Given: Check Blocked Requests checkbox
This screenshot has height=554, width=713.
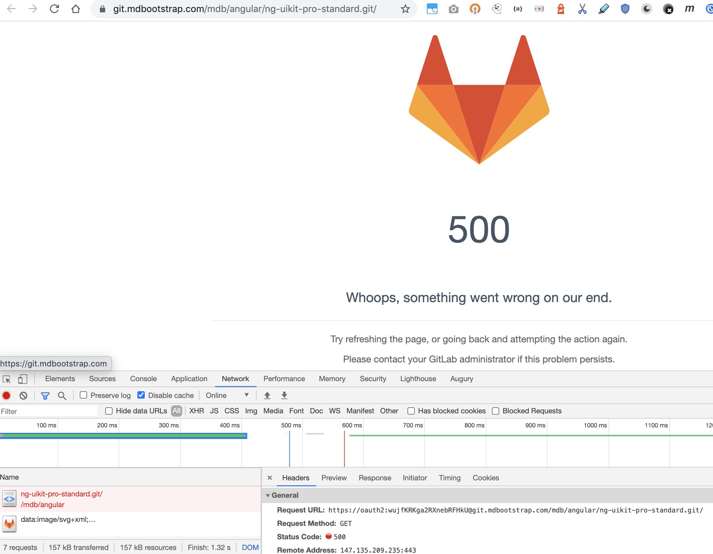Looking at the screenshot, I should click(x=496, y=411).
